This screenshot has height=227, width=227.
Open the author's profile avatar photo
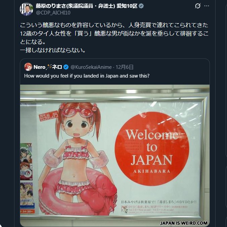tap(27, 9)
